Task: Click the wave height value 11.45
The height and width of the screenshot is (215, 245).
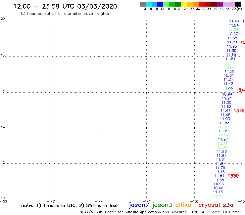Action: coord(225,115)
